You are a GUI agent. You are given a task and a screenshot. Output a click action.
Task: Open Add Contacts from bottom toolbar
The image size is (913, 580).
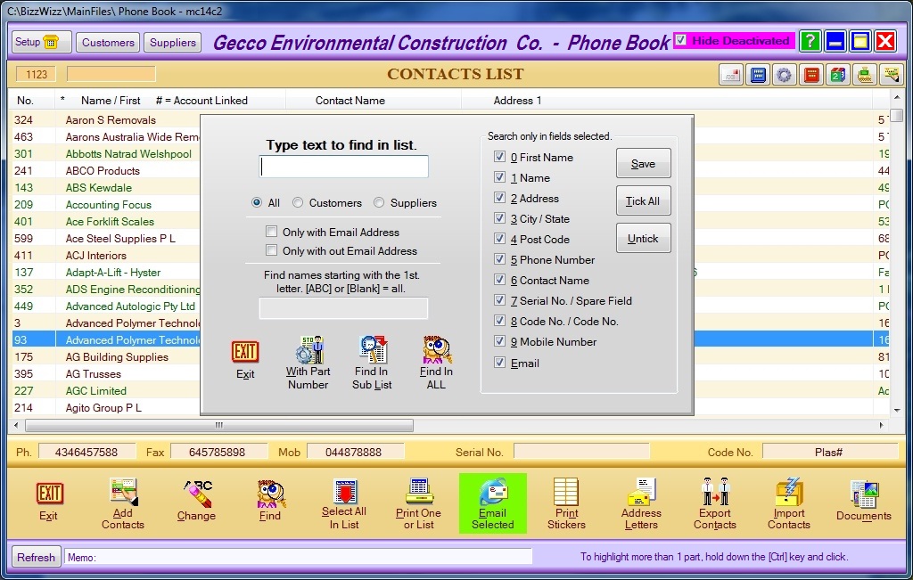click(x=123, y=503)
